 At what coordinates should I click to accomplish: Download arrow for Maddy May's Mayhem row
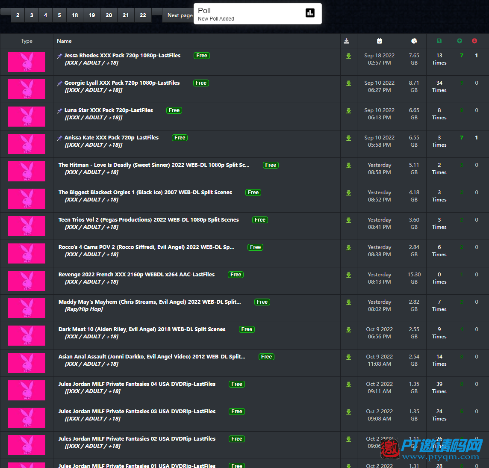(349, 302)
